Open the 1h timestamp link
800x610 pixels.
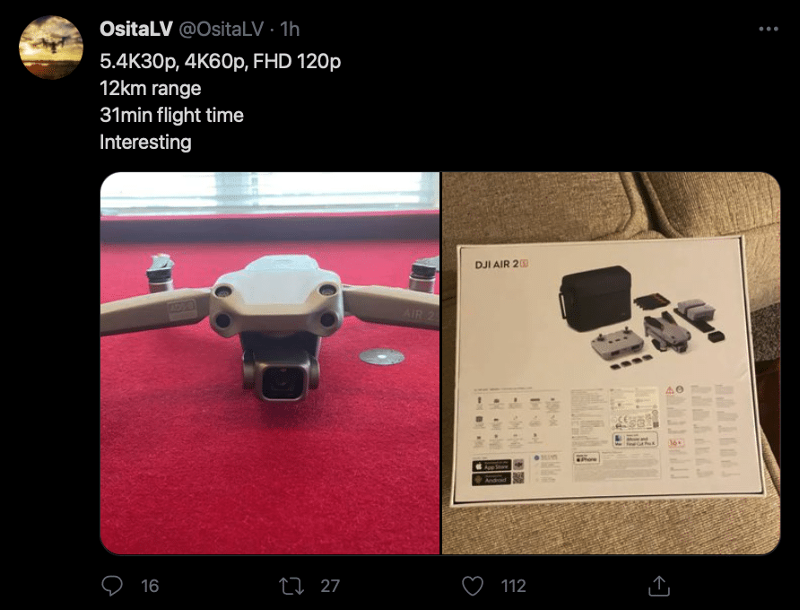[x=290, y=29]
